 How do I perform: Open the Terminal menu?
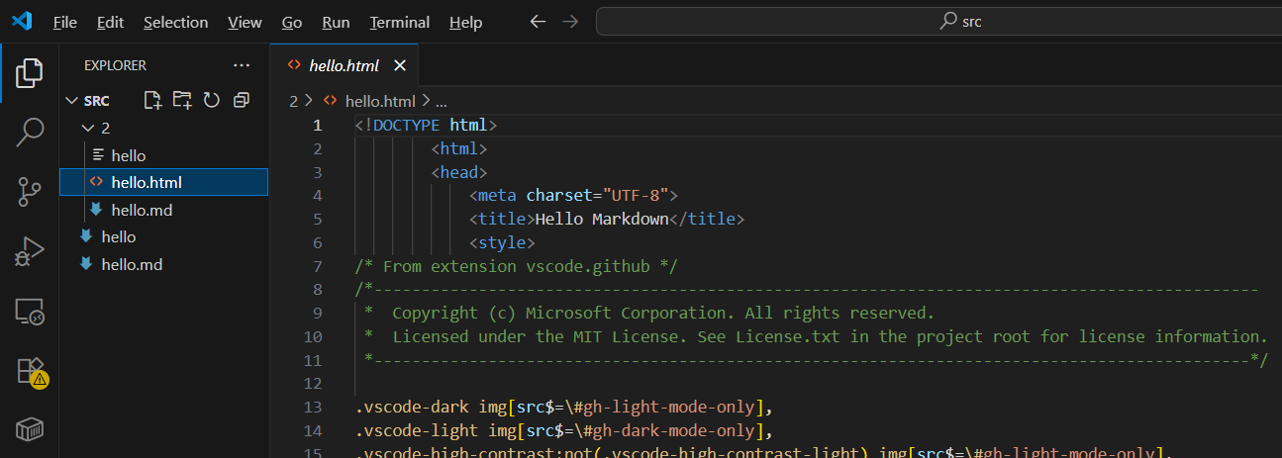tap(399, 22)
